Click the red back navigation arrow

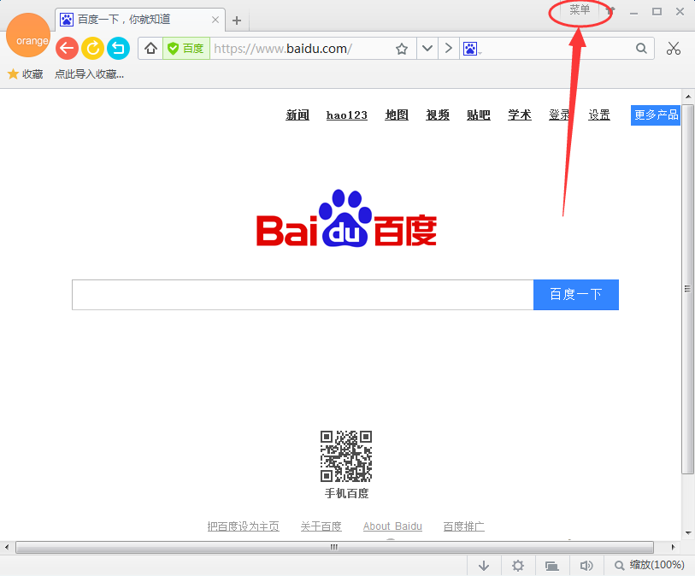pyautogui.click(x=67, y=49)
